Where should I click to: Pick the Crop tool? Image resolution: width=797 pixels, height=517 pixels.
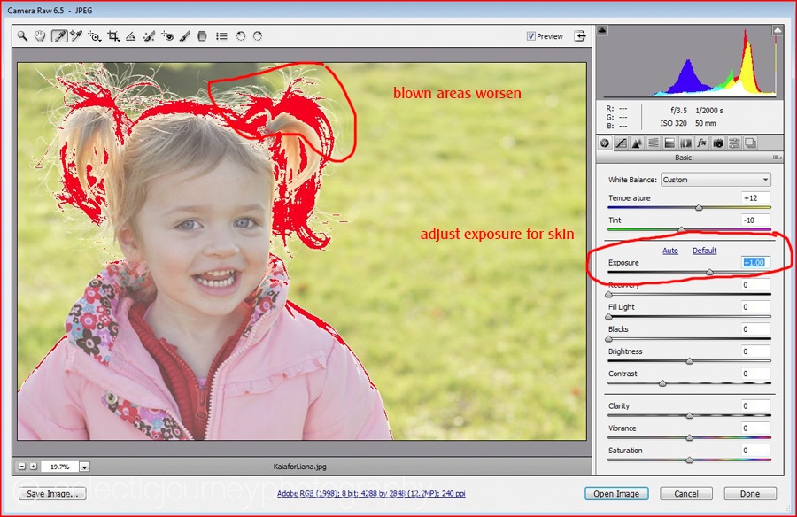click(113, 36)
